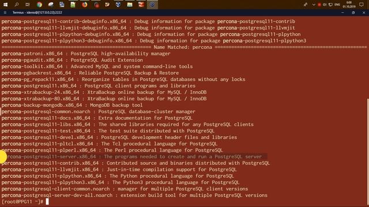Click the percona-postgresql11-plpython3-debuginfo.x86_64 line
Screen dimensions: 369x207
point(154,41)
